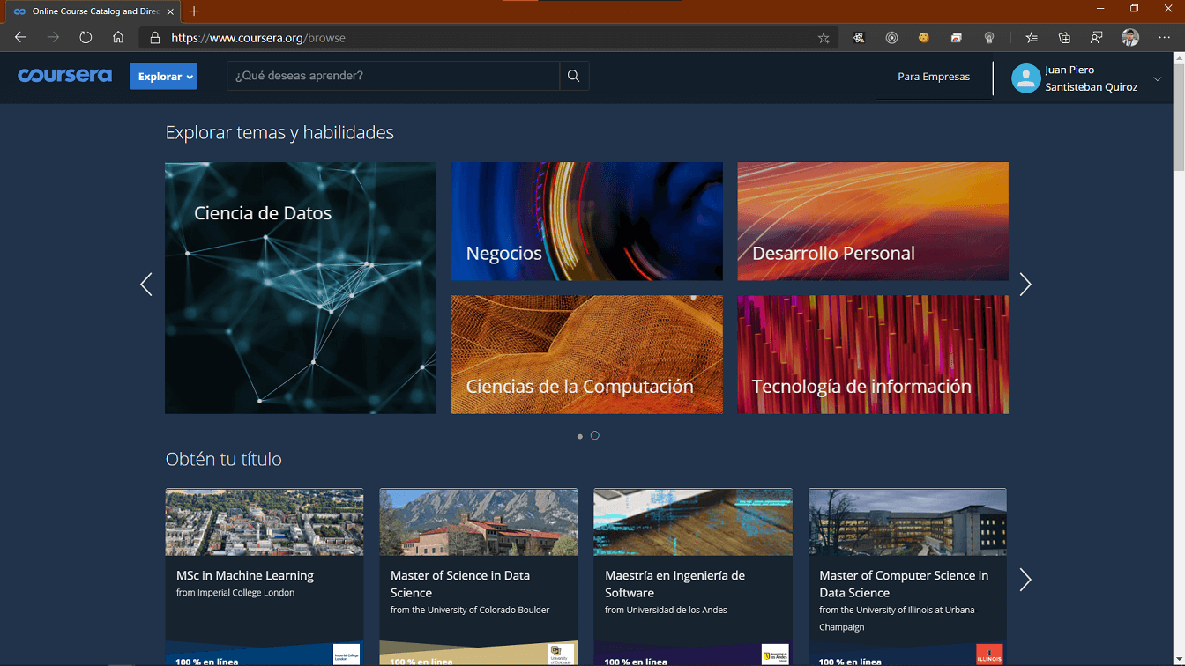Screen dimensions: 1185x666
Task: Open the browser home page icon
Action: click(118, 38)
